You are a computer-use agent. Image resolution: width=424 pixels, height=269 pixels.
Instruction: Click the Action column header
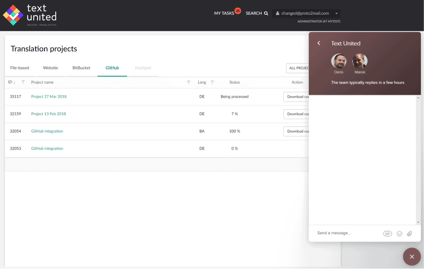(x=297, y=82)
